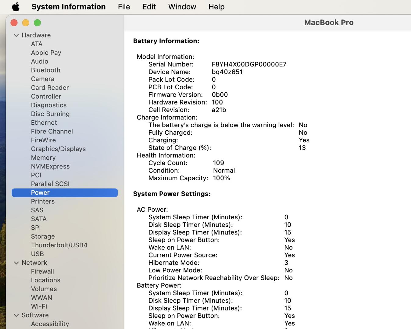Select Ethernet in the sidebar
Screen dimensions: 411x329
(x=44, y=122)
